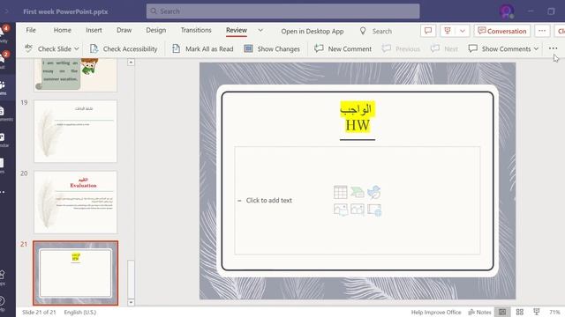Open Teams Activity with 4 badge

tap(4, 34)
